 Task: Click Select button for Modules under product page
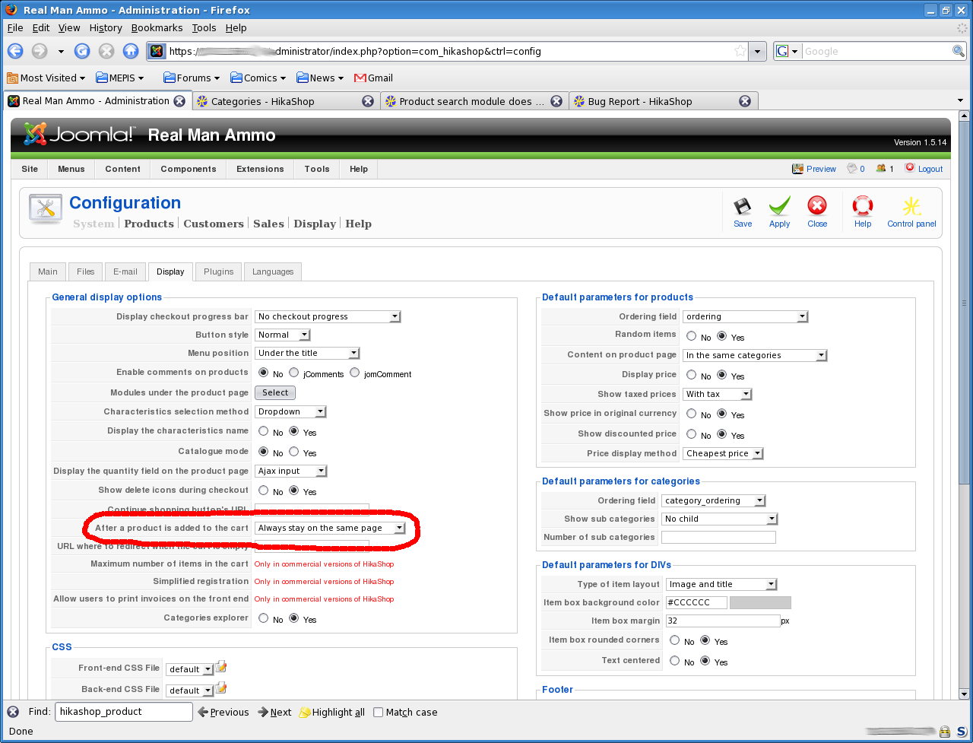pos(275,392)
